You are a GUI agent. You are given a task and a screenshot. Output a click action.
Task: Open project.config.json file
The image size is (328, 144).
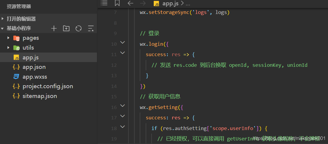pyautogui.click(x=48, y=86)
